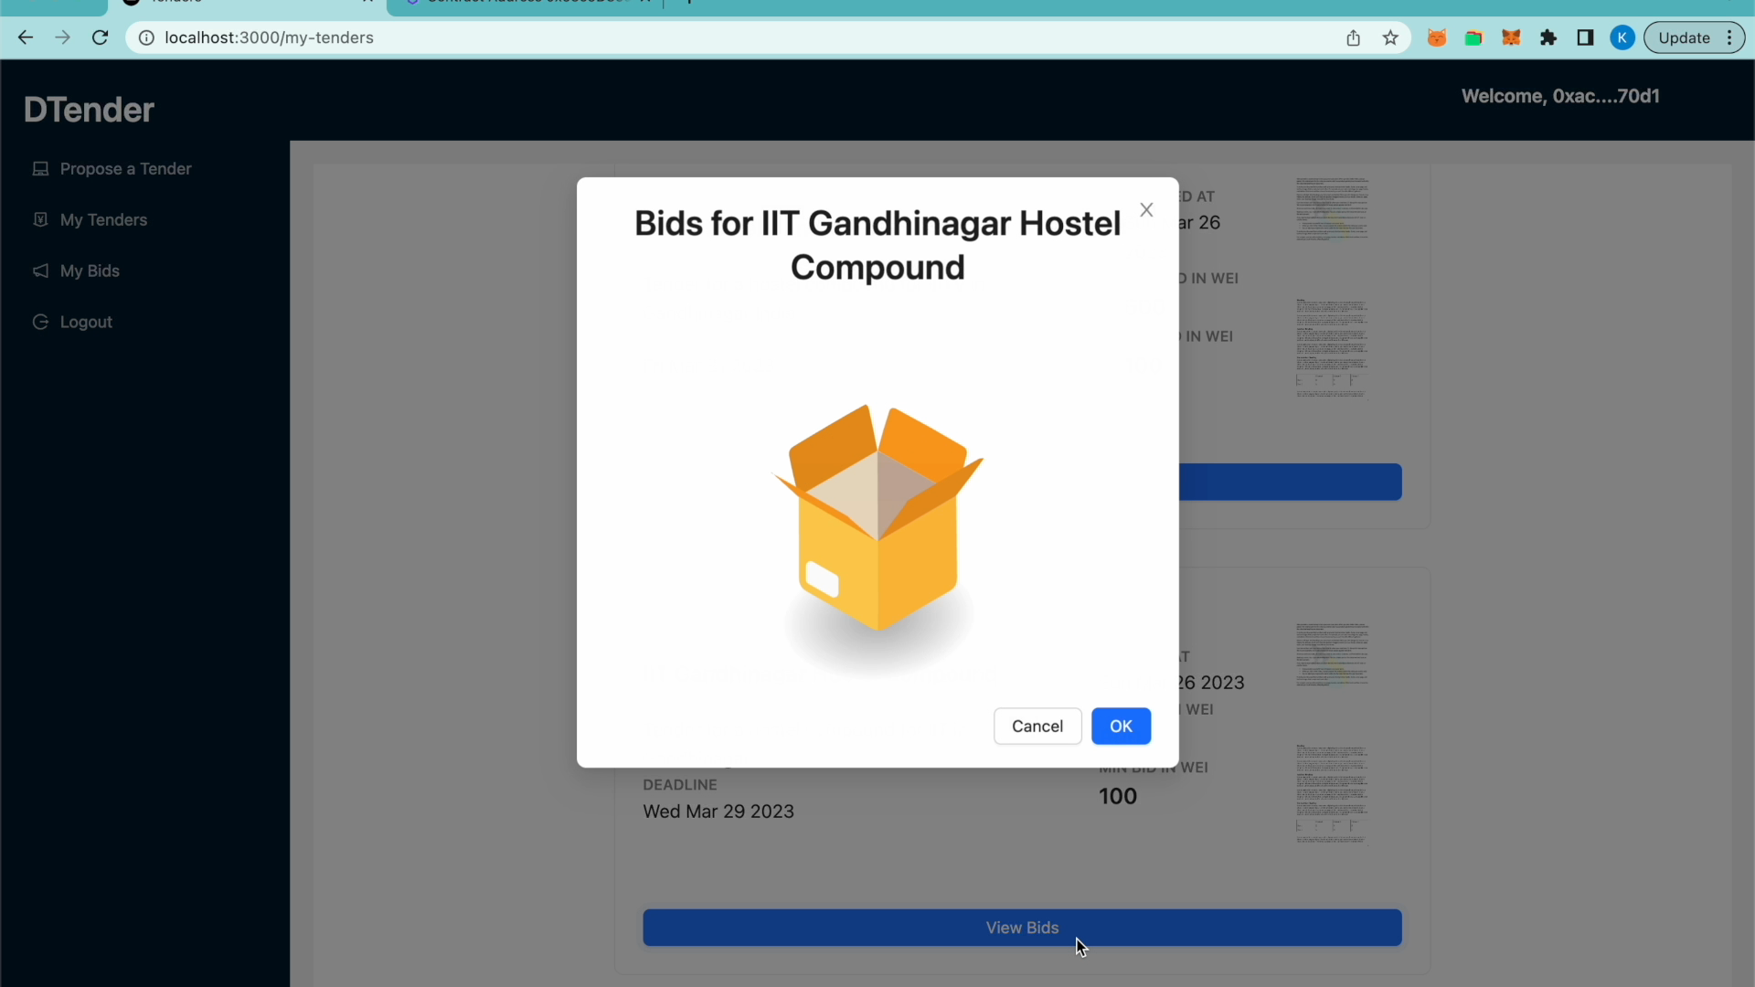Open Propose a Tender in sidebar
The width and height of the screenshot is (1755, 987).
[125, 169]
